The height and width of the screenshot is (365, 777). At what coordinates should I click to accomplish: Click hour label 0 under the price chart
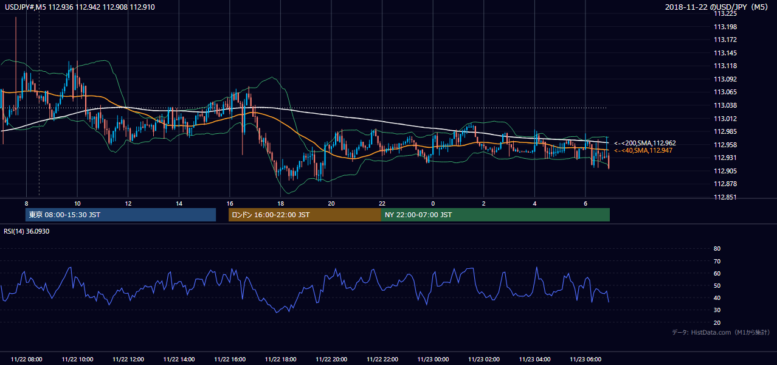pos(433,203)
